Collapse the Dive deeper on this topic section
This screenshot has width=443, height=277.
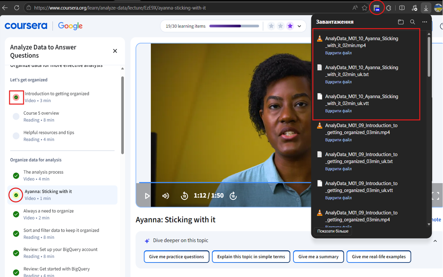(x=435, y=241)
